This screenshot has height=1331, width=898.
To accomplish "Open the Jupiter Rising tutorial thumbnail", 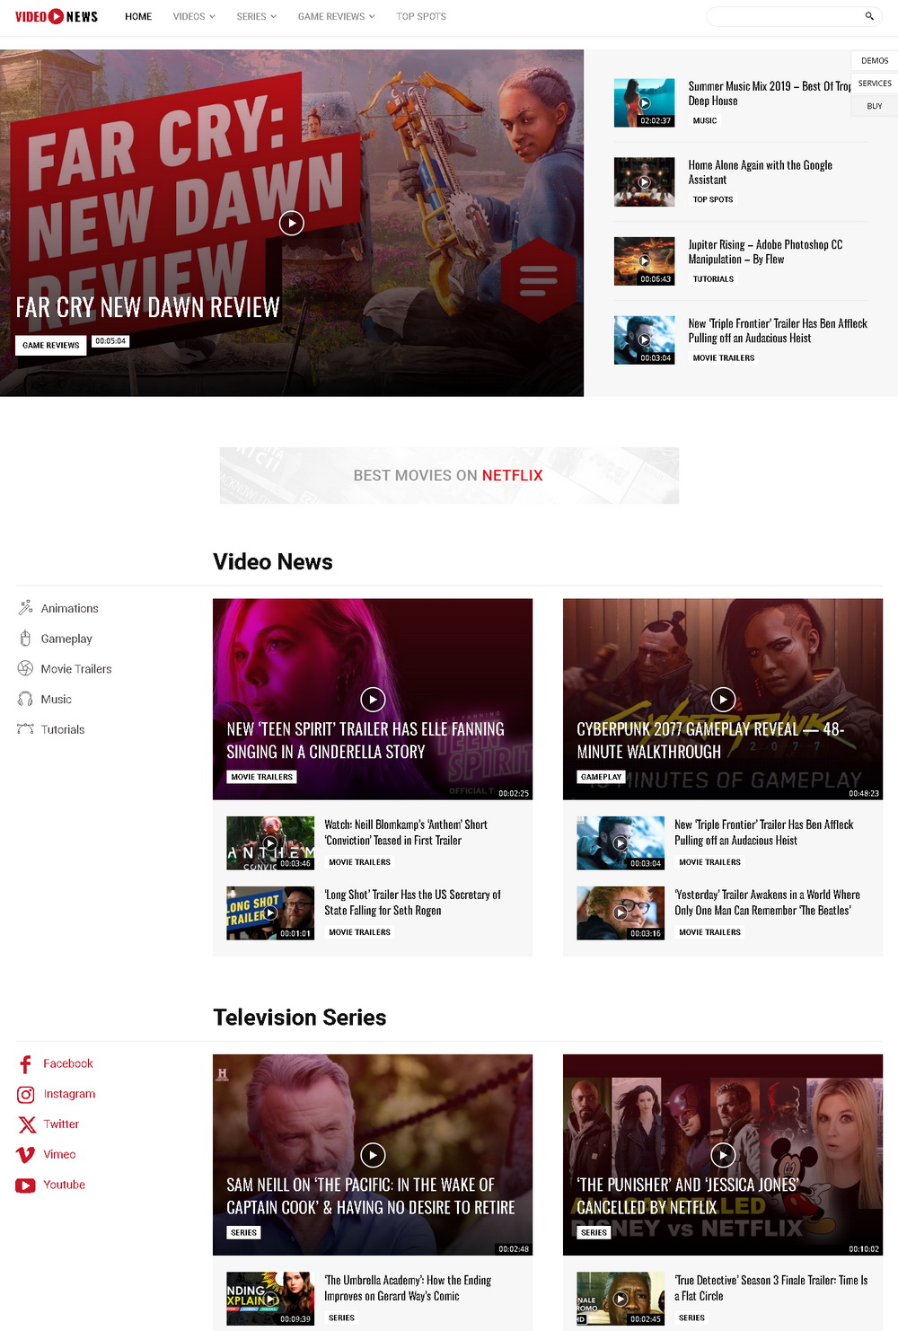I will (x=644, y=261).
